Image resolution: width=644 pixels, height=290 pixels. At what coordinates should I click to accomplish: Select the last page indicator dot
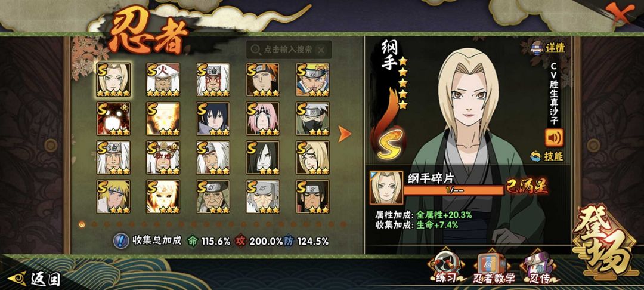point(343,224)
